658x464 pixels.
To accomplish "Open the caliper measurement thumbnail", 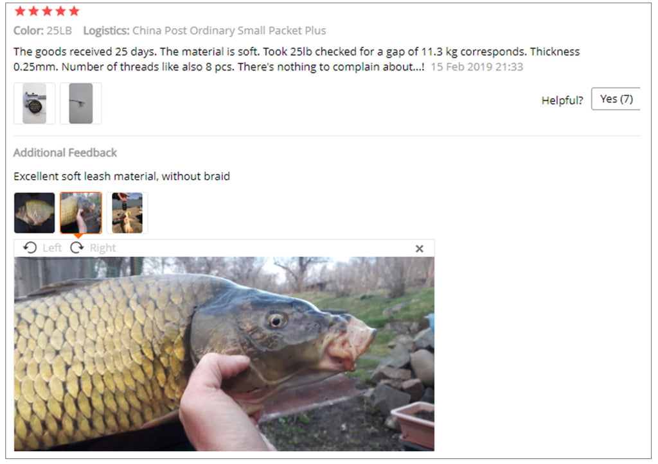I will 35,103.
